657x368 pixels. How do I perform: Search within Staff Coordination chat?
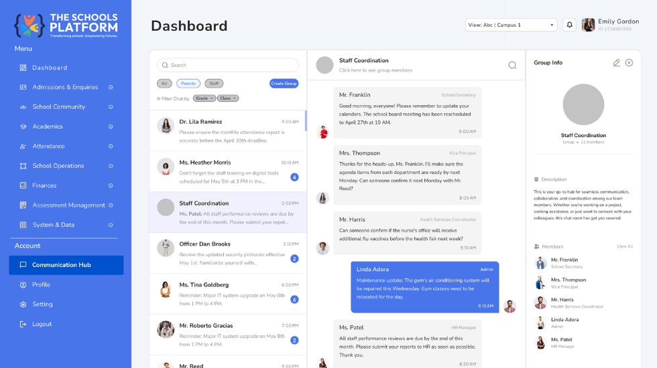tap(512, 66)
